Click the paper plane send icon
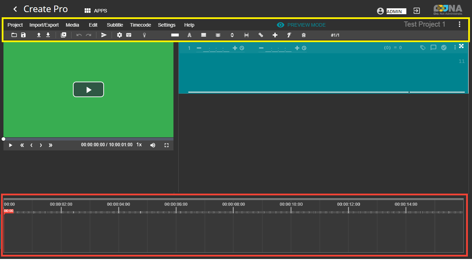This screenshot has width=472, height=260. [x=104, y=35]
